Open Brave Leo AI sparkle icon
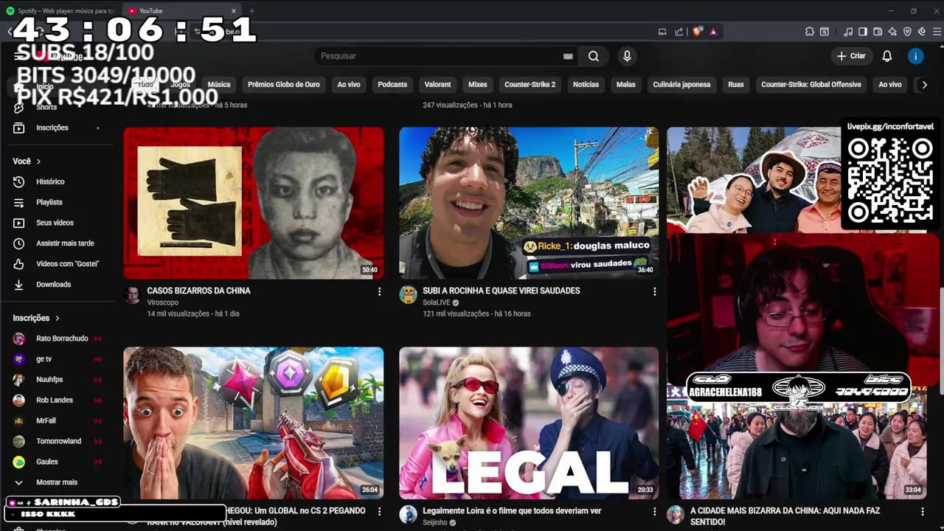Image resolution: width=944 pixels, height=531 pixels. click(892, 32)
